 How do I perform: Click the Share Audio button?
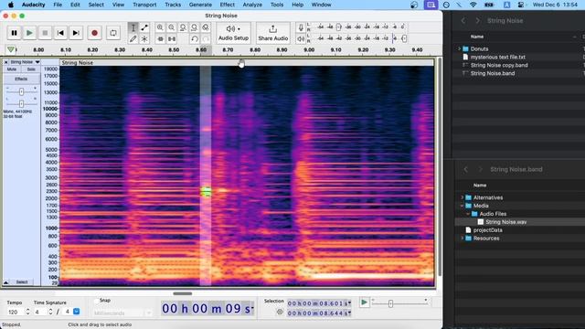pos(272,33)
